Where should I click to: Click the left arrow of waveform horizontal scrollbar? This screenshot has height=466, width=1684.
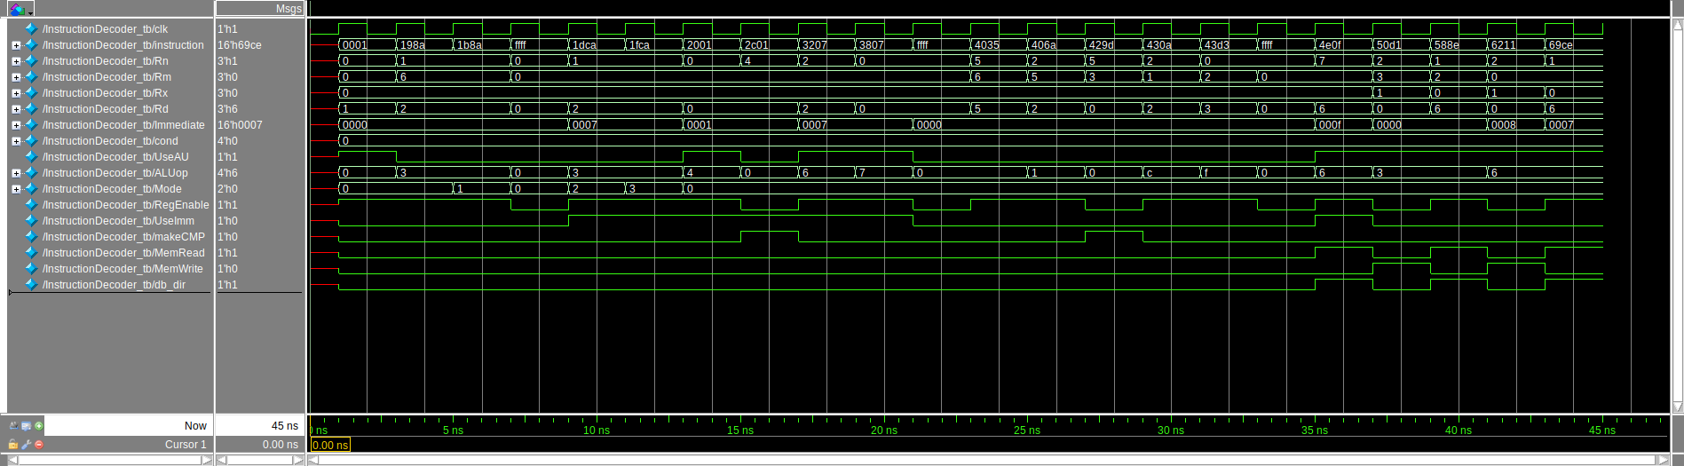[x=313, y=460]
